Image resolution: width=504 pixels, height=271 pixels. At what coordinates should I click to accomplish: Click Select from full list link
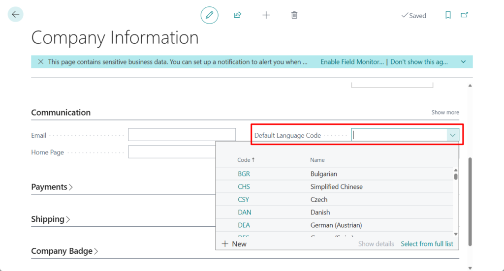pos(427,244)
